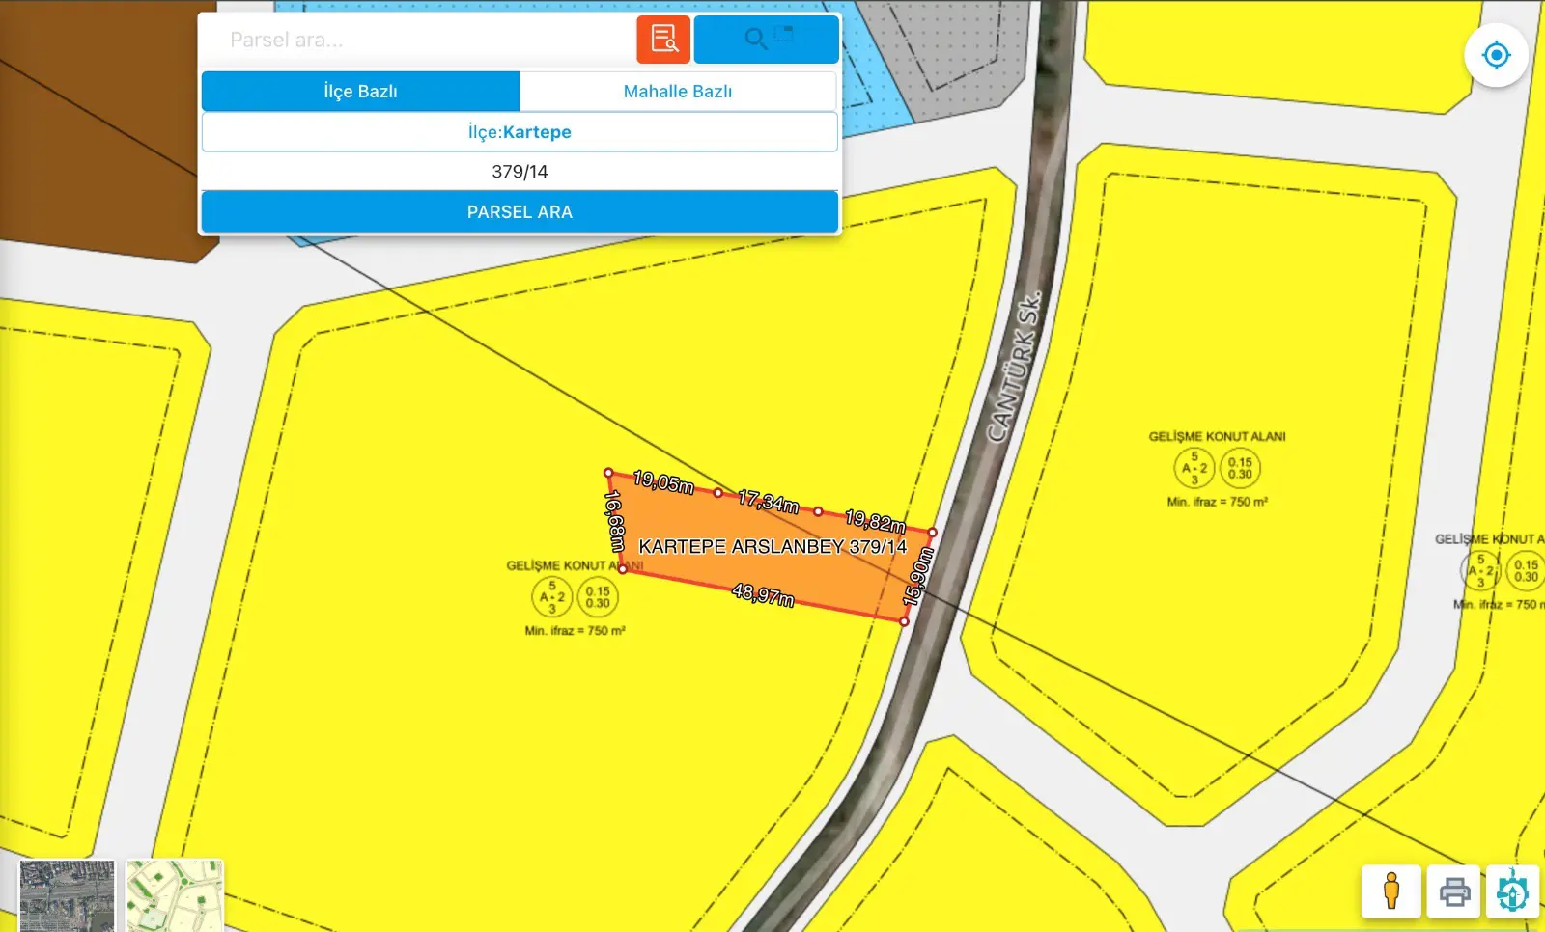Click the 15,90m edge measurement
The height and width of the screenshot is (932, 1545).
918,577
